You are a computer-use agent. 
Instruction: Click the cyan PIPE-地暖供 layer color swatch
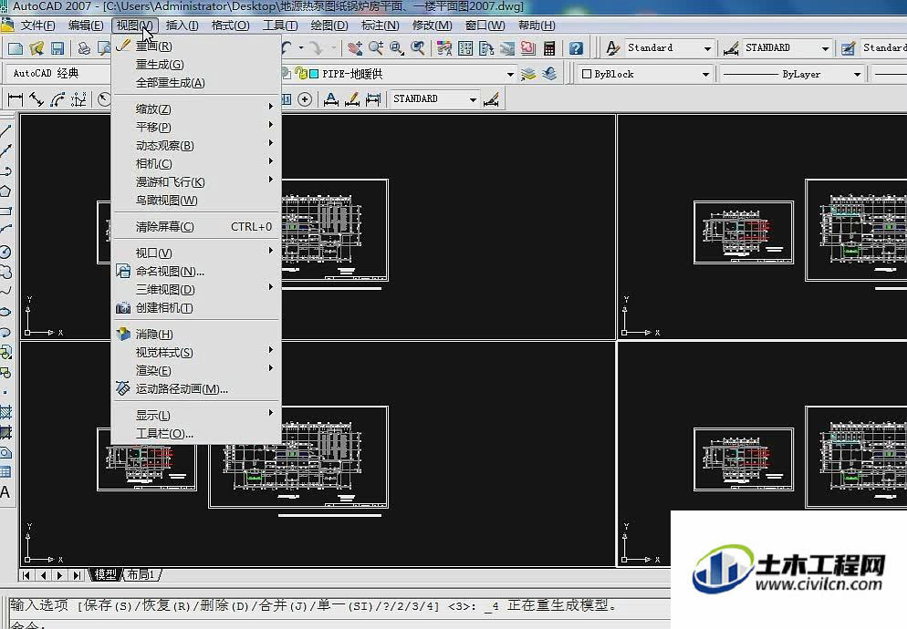tap(314, 74)
